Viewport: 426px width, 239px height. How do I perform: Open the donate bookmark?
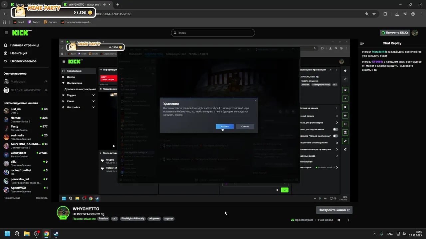click(50, 22)
